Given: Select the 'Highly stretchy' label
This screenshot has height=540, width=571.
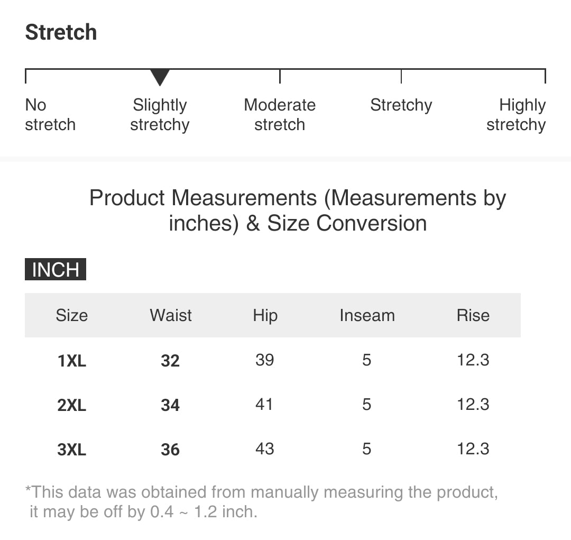Looking at the screenshot, I should pos(516,115).
